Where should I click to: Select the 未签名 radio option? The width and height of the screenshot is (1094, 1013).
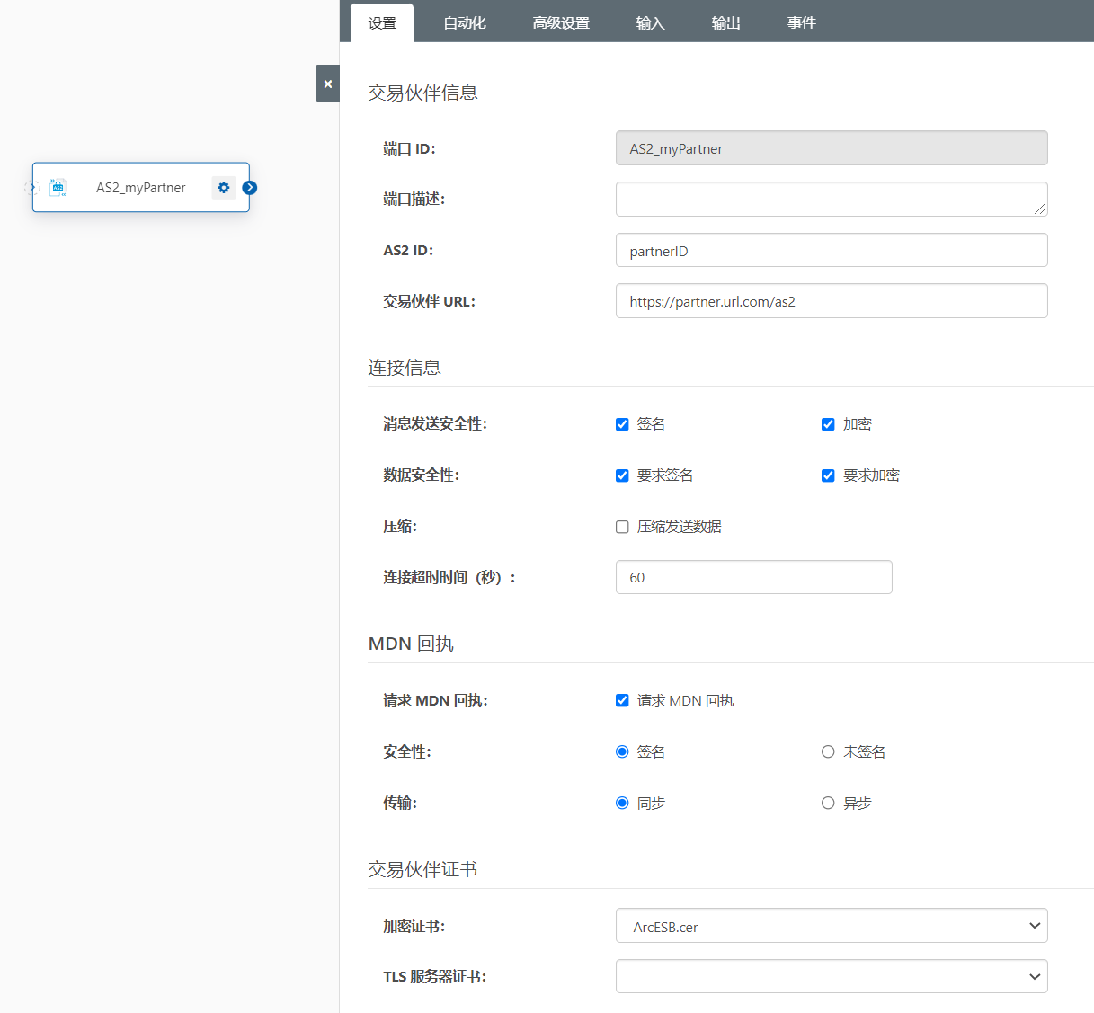(x=828, y=751)
